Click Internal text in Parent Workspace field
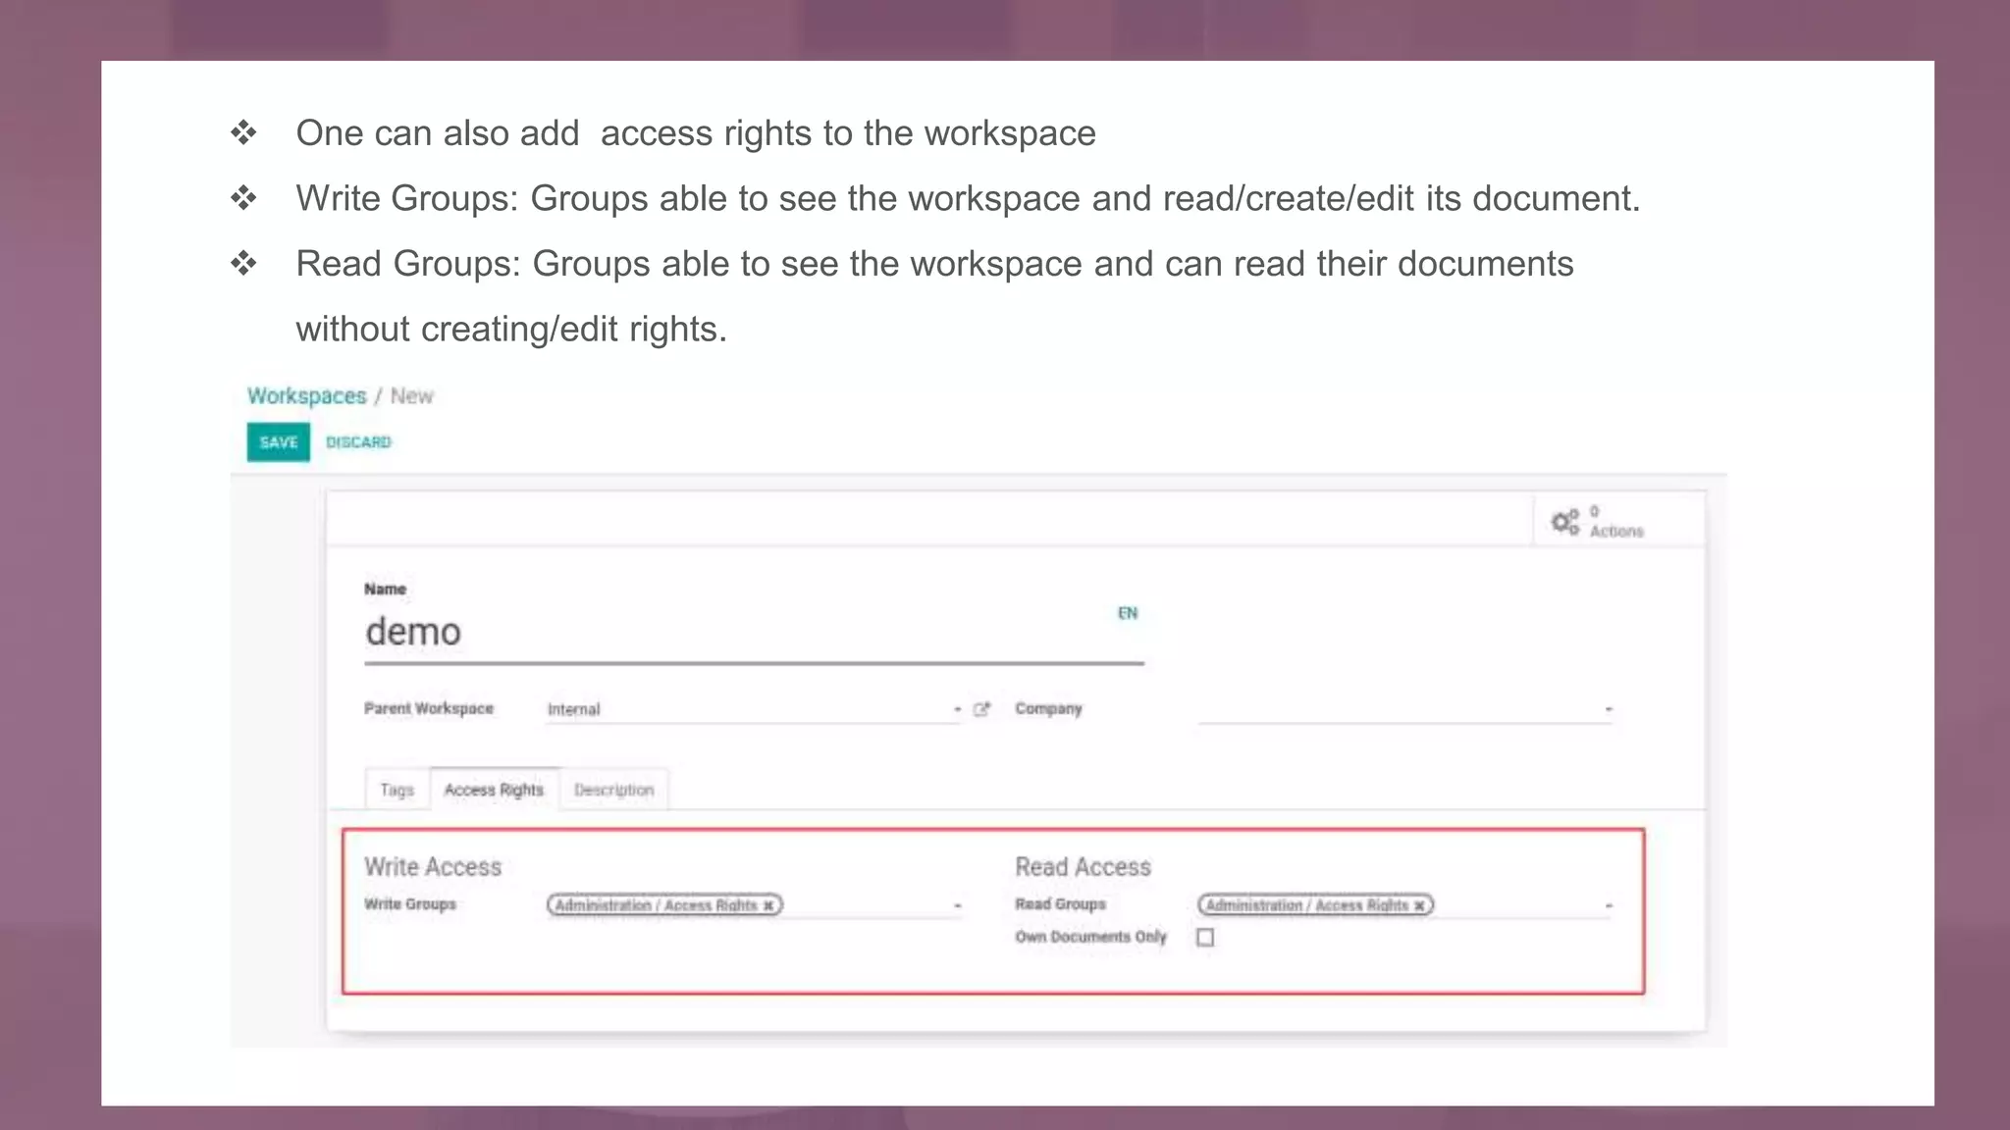This screenshot has height=1130, width=2010. click(574, 709)
